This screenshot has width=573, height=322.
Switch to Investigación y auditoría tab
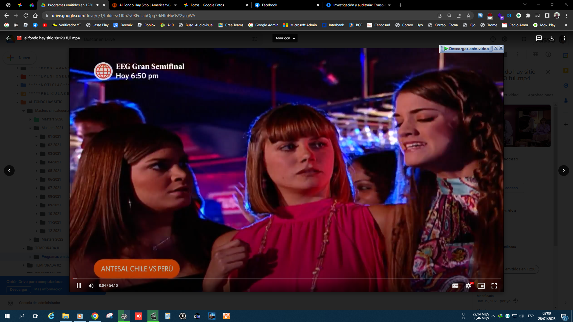[359, 5]
